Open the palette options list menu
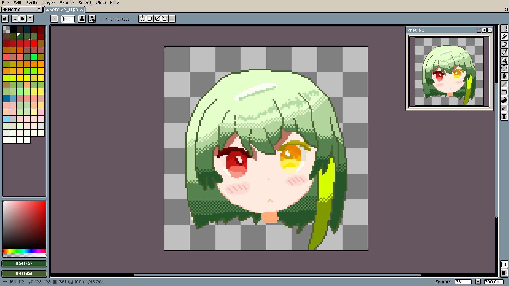Viewport: 509px width, 286px height. click(x=30, y=19)
